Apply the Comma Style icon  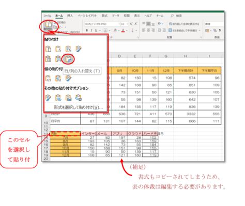(x=220, y=30)
